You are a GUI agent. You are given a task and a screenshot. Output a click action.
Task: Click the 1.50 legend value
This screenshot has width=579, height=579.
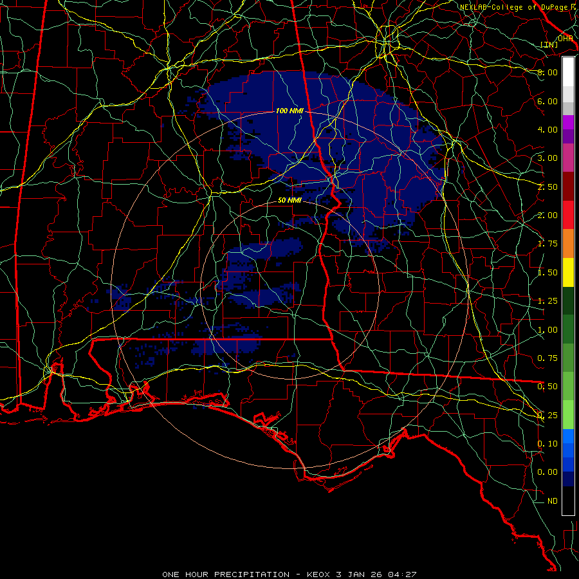547,273
